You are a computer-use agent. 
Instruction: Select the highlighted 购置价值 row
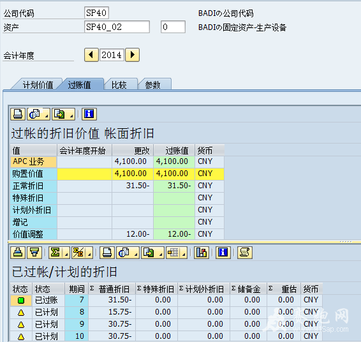[x=117, y=174]
